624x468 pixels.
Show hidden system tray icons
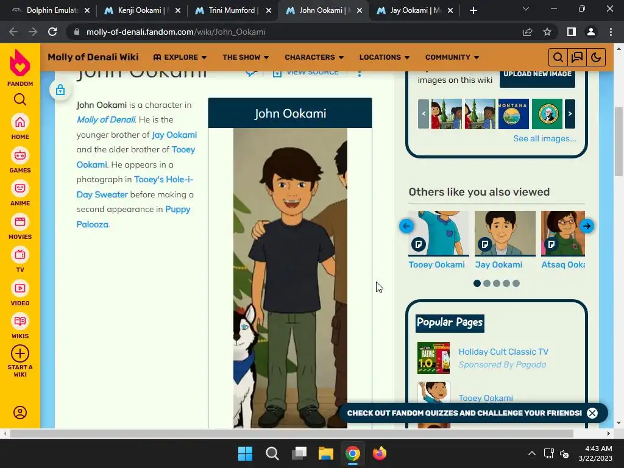531,453
